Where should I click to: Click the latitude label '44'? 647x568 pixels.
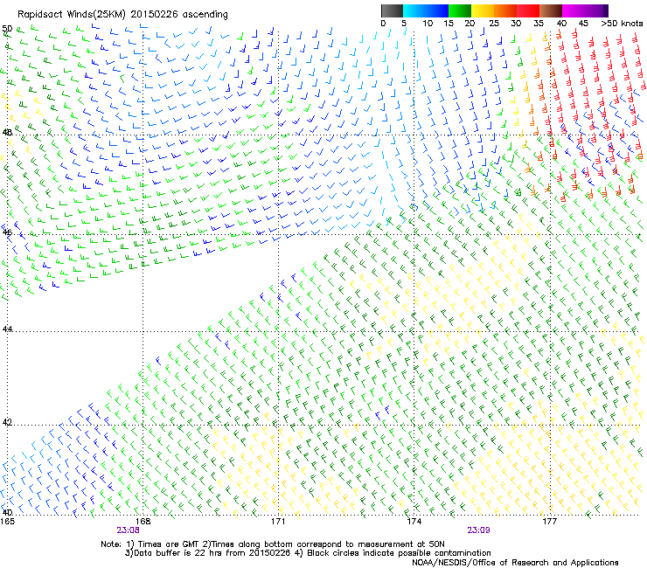tap(7, 329)
